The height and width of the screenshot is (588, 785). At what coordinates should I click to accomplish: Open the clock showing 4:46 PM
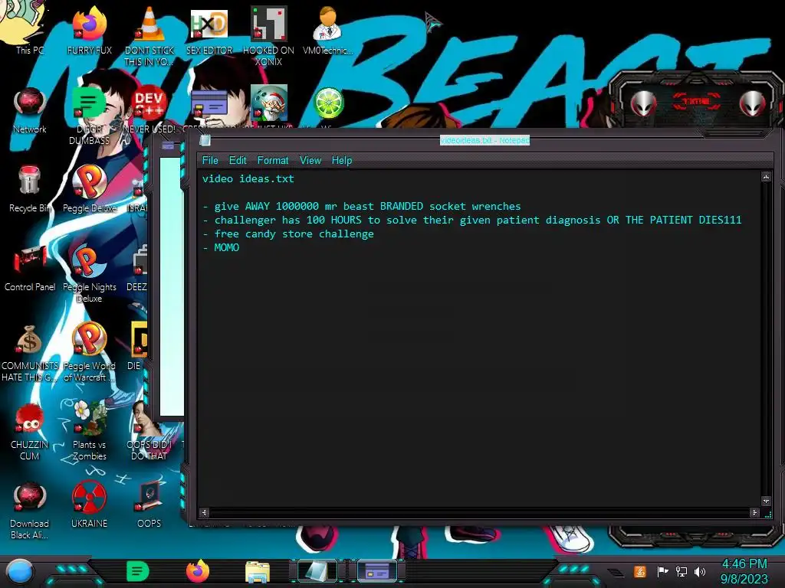pos(744,571)
